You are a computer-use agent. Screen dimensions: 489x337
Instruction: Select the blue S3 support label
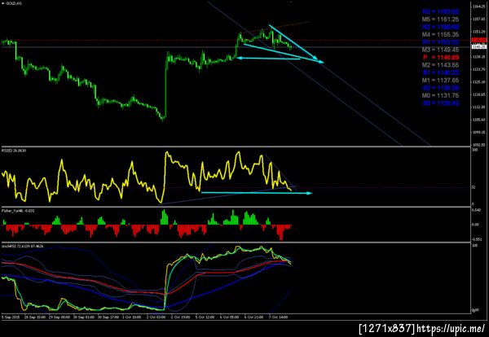(x=441, y=103)
